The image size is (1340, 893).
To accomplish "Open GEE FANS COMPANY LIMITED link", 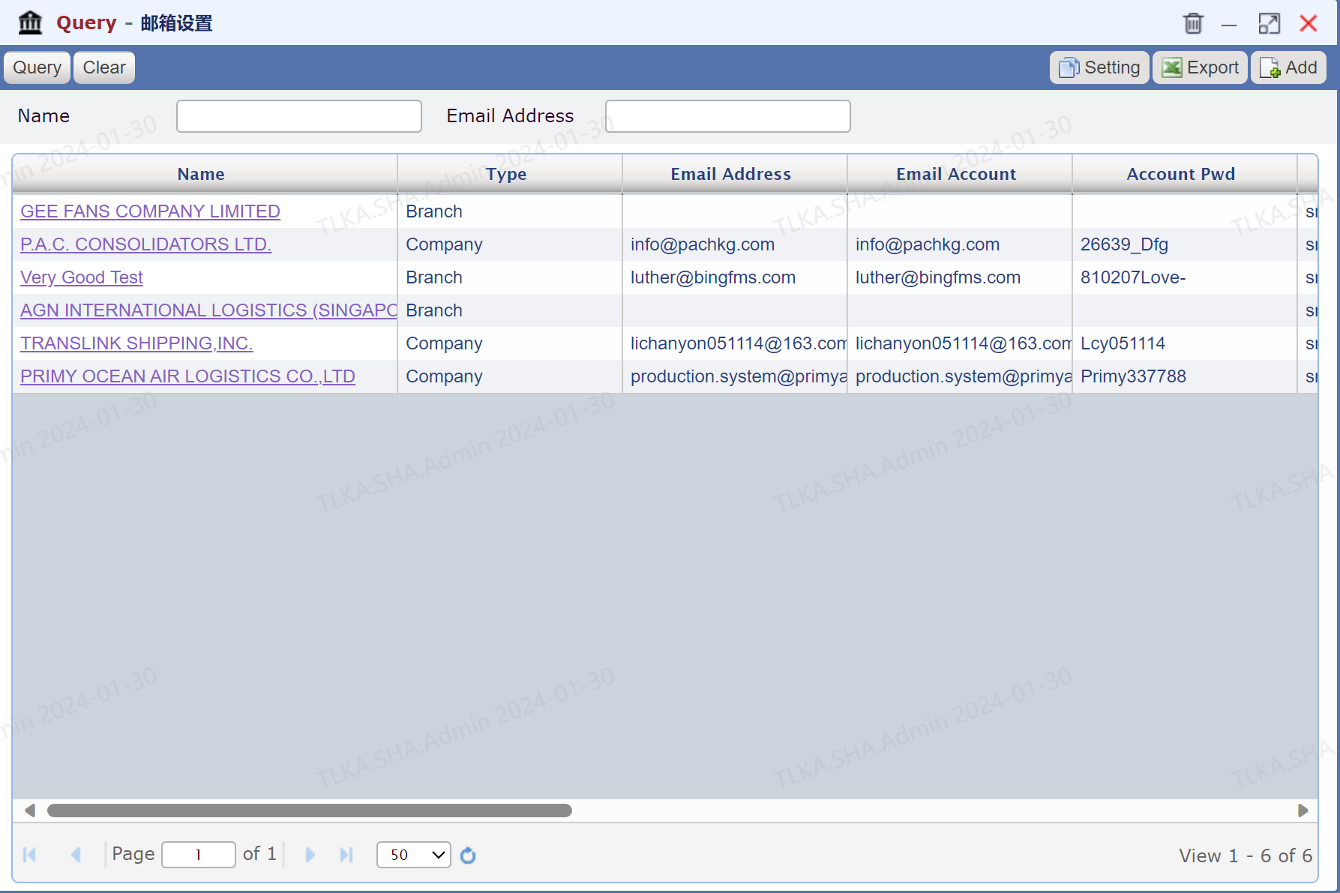I will coord(150,211).
